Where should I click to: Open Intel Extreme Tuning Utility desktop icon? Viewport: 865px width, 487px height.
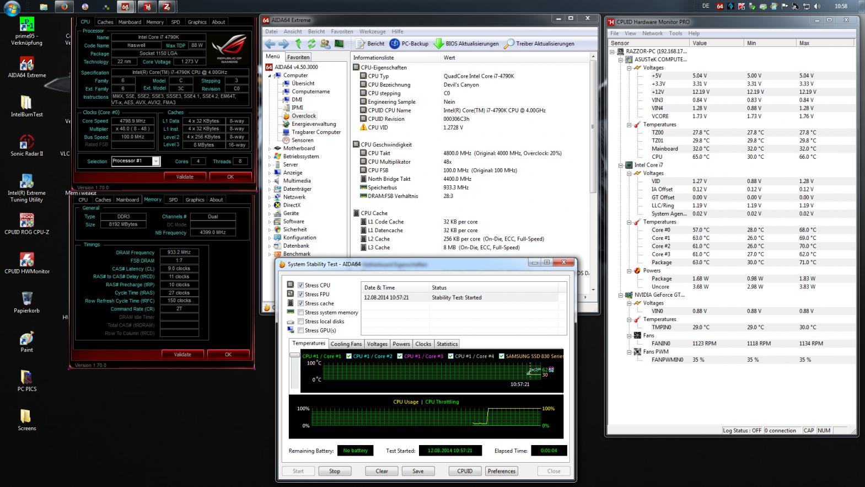point(26,188)
